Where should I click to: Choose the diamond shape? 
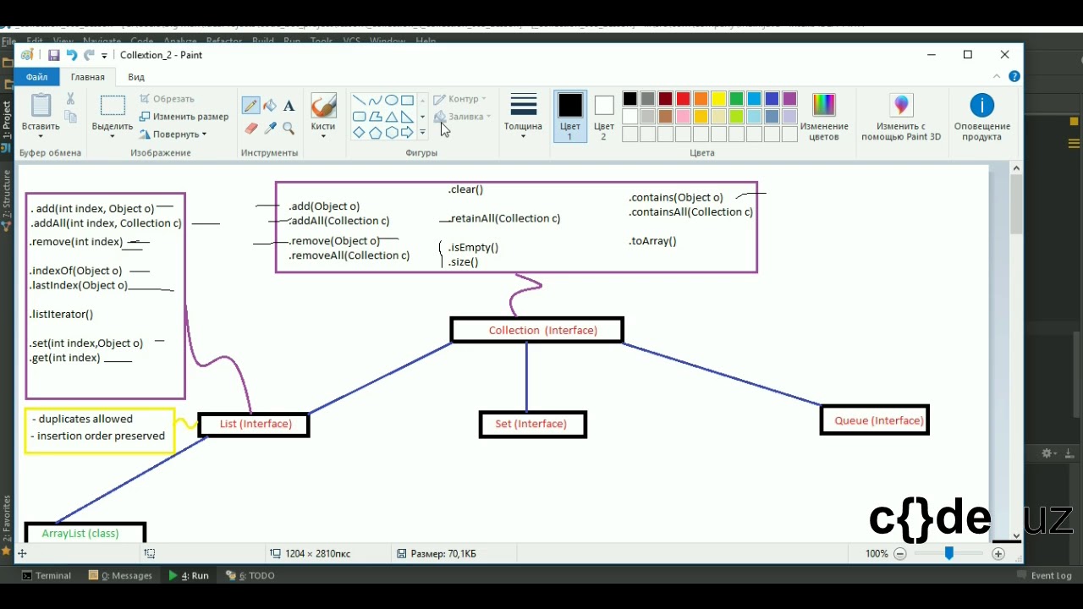(x=359, y=133)
